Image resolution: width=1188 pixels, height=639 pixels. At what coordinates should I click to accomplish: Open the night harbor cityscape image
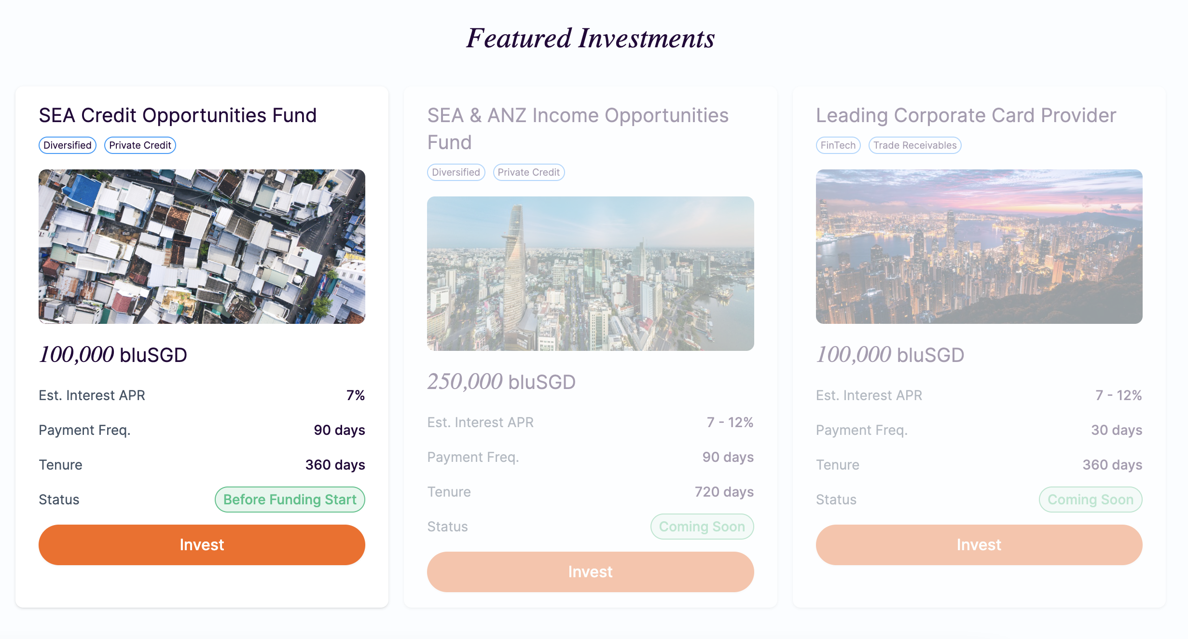[979, 246]
